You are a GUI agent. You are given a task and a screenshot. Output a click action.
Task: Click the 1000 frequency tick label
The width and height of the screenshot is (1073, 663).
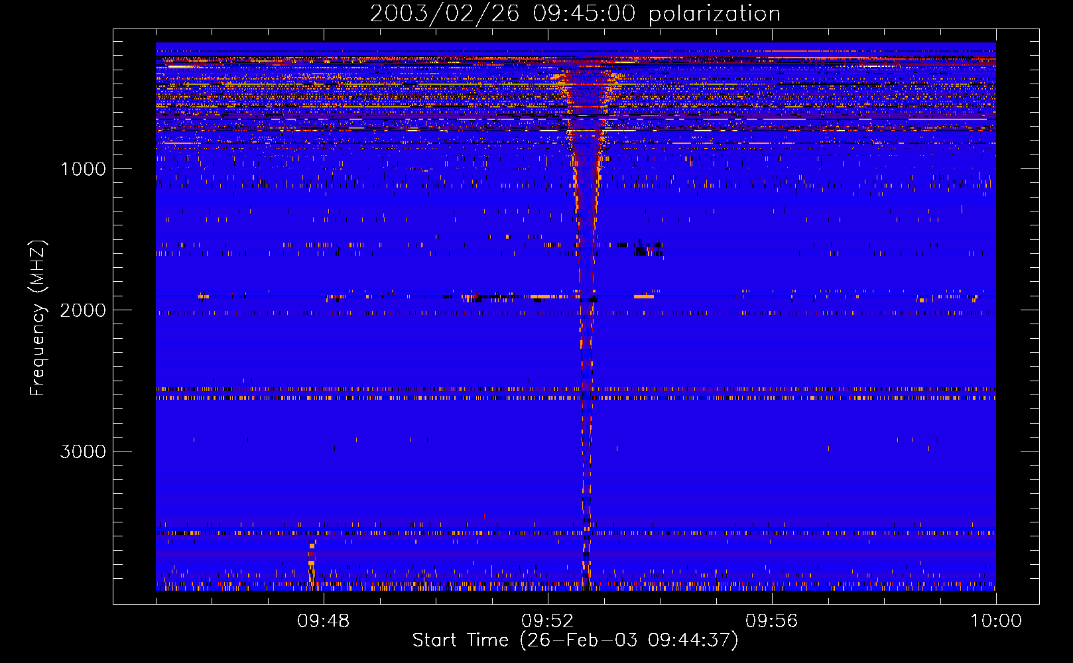tap(84, 169)
